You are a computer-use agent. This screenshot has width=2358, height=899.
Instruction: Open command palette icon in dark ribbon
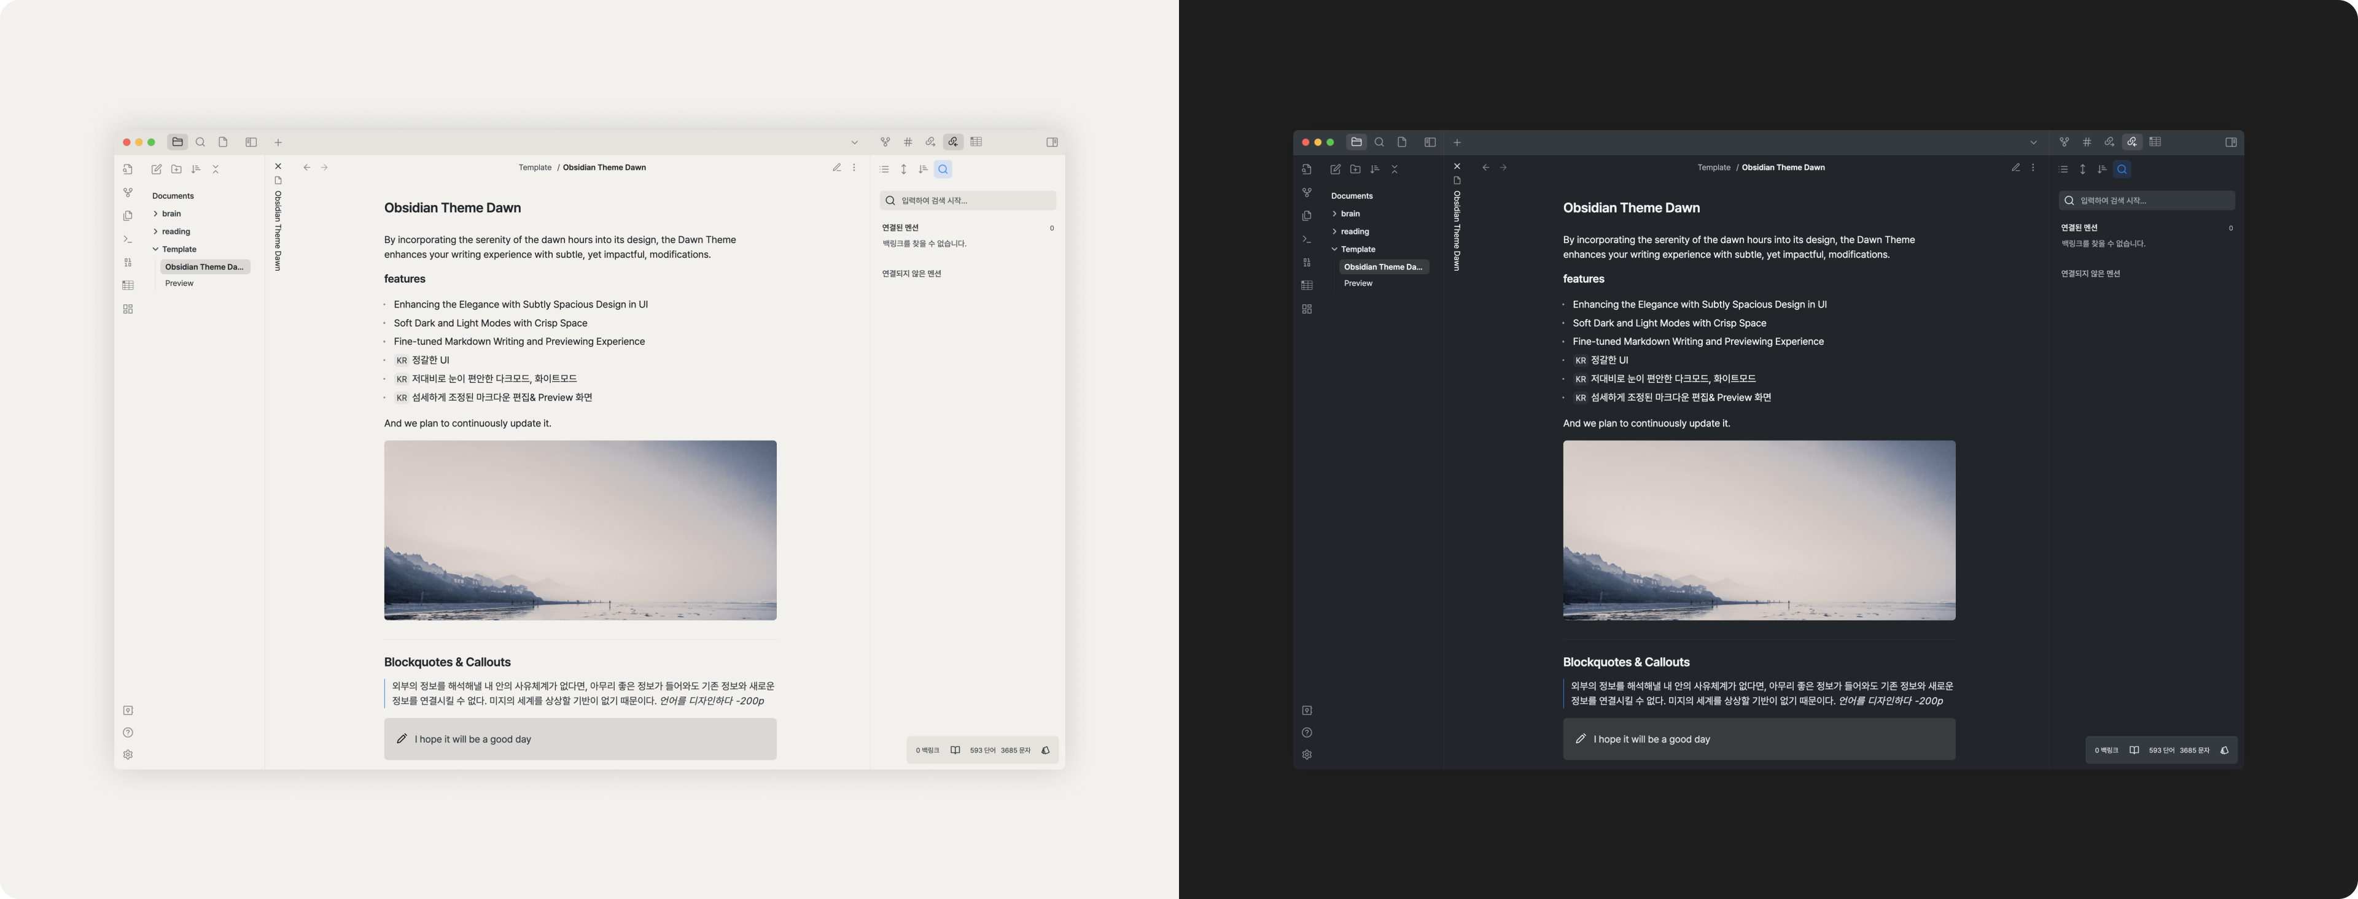tap(1306, 239)
